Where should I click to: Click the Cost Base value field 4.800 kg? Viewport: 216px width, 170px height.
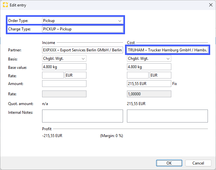coord(149,67)
